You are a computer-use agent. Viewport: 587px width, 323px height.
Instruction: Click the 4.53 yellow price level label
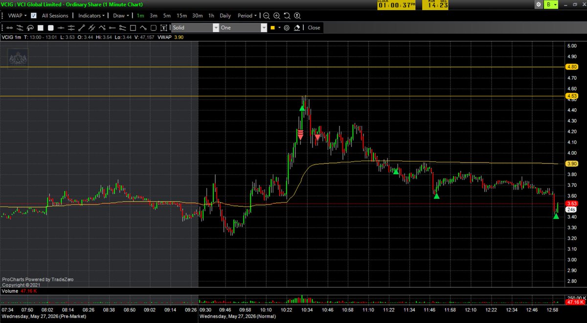pyautogui.click(x=572, y=96)
